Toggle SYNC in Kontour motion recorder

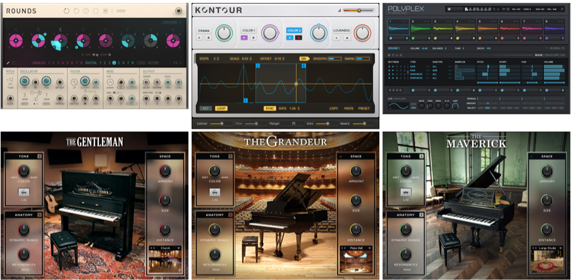point(269,108)
